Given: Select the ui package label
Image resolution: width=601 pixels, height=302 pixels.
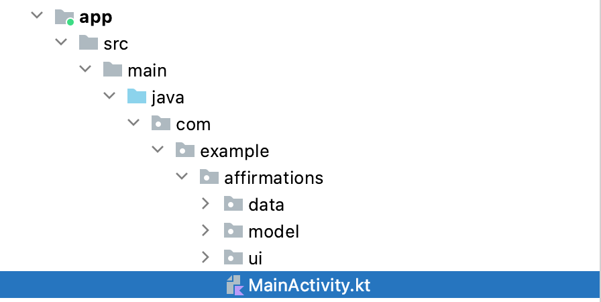Looking at the screenshot, I should [x=255, y=258].
